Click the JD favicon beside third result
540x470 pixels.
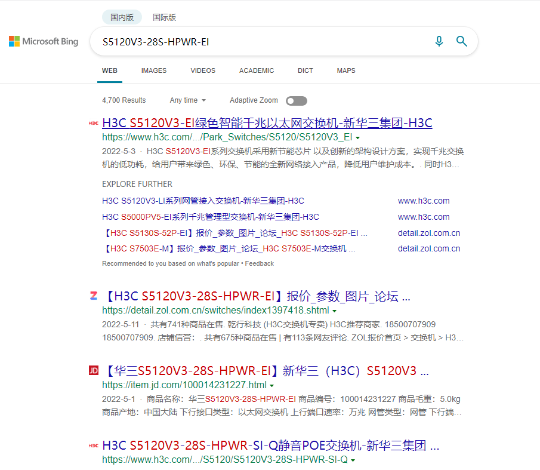[94, 370]
